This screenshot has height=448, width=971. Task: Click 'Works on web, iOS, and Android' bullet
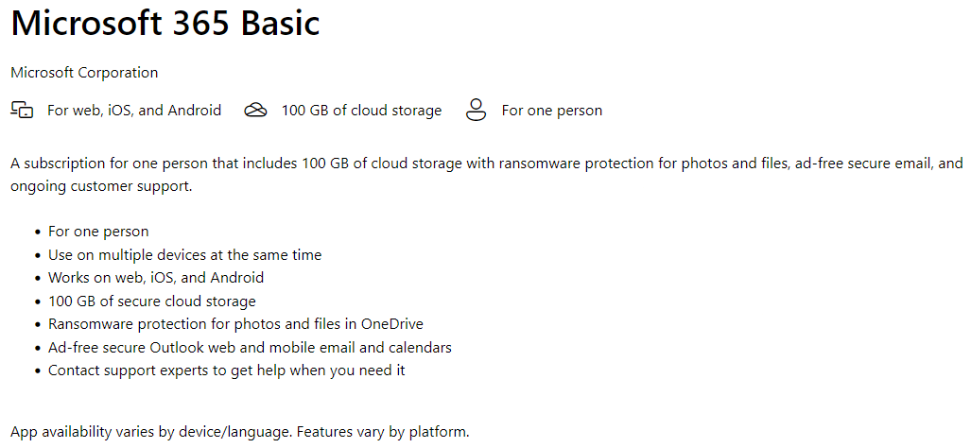click(156, 277)
